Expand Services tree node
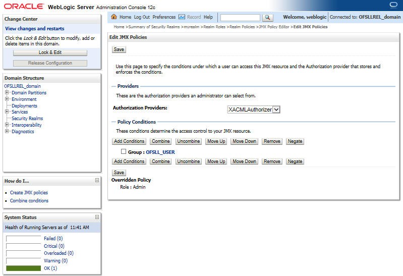403x276 pixels. pyautogui.click(x=7, y=112)
